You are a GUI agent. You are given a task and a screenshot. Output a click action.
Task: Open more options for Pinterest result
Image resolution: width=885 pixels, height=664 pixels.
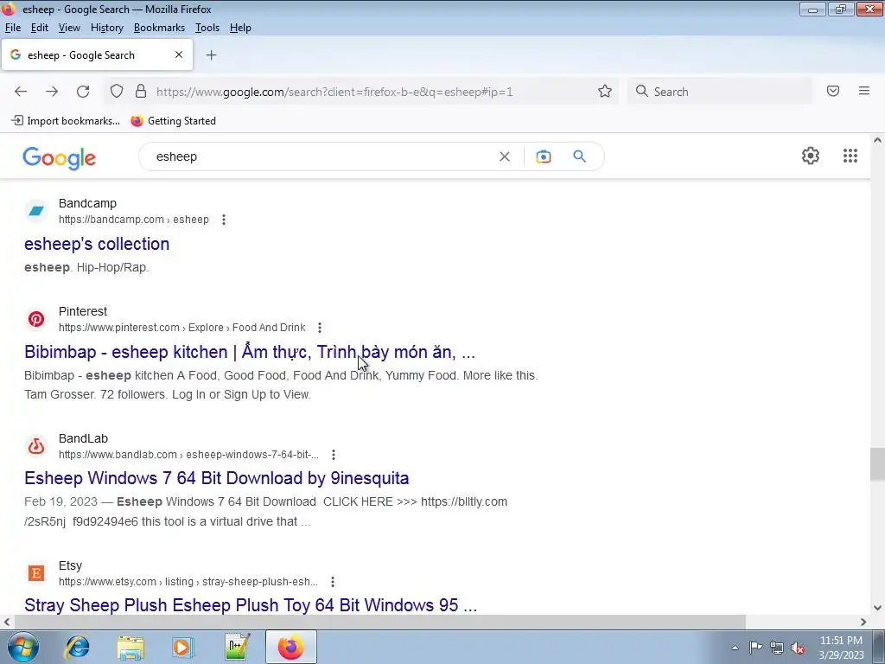(320, 328)
